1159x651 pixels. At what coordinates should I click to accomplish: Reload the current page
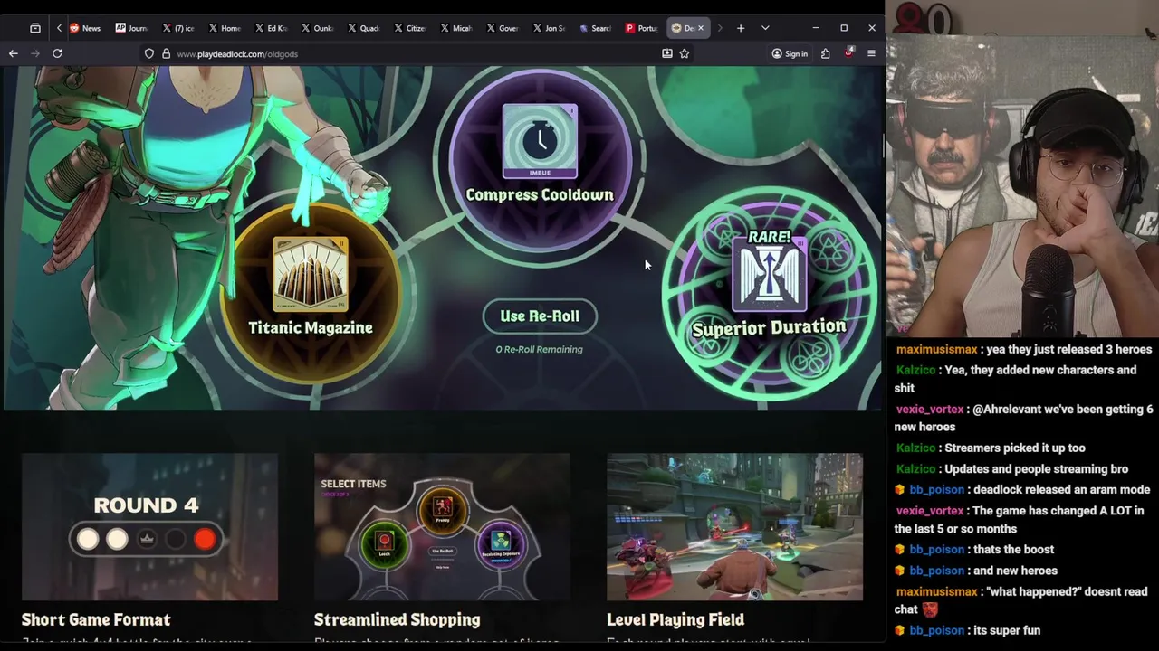(57, 53)
